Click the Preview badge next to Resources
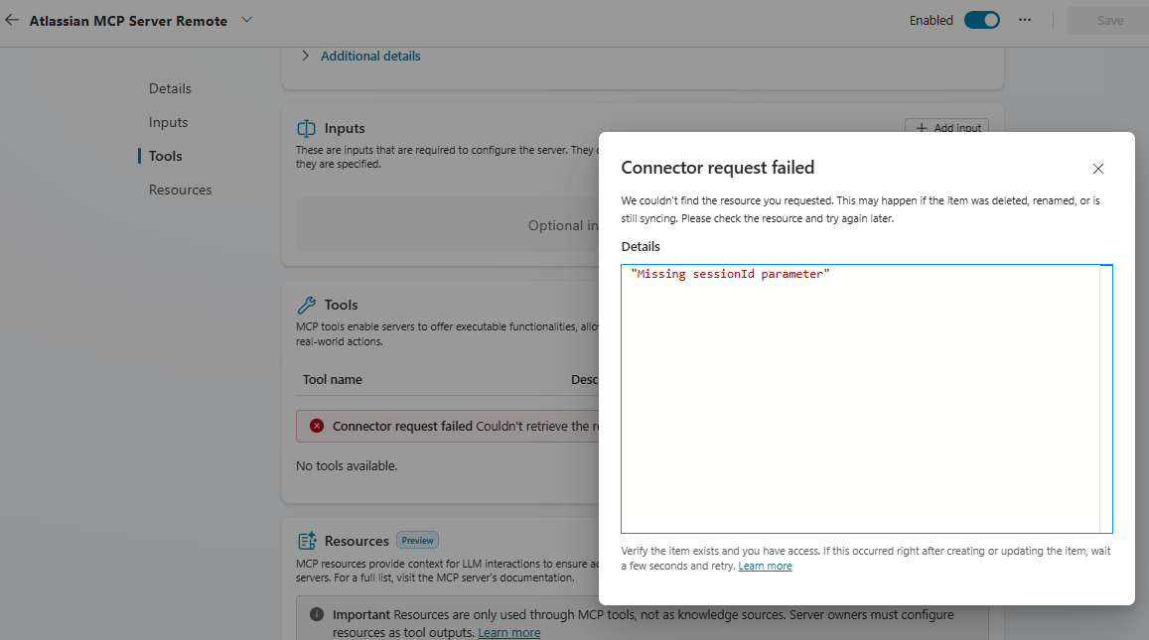 [x=418, y=541]
